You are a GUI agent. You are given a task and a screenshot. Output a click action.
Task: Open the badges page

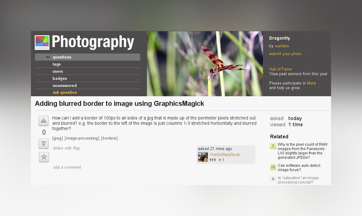tap(60, 78)
